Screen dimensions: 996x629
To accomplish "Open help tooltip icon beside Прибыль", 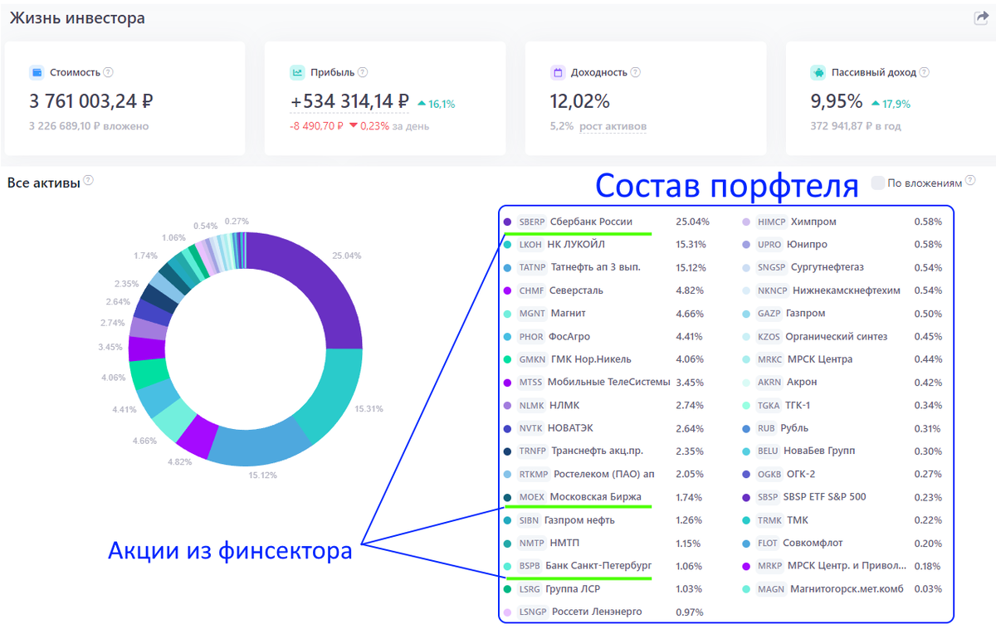I will 363,72.
